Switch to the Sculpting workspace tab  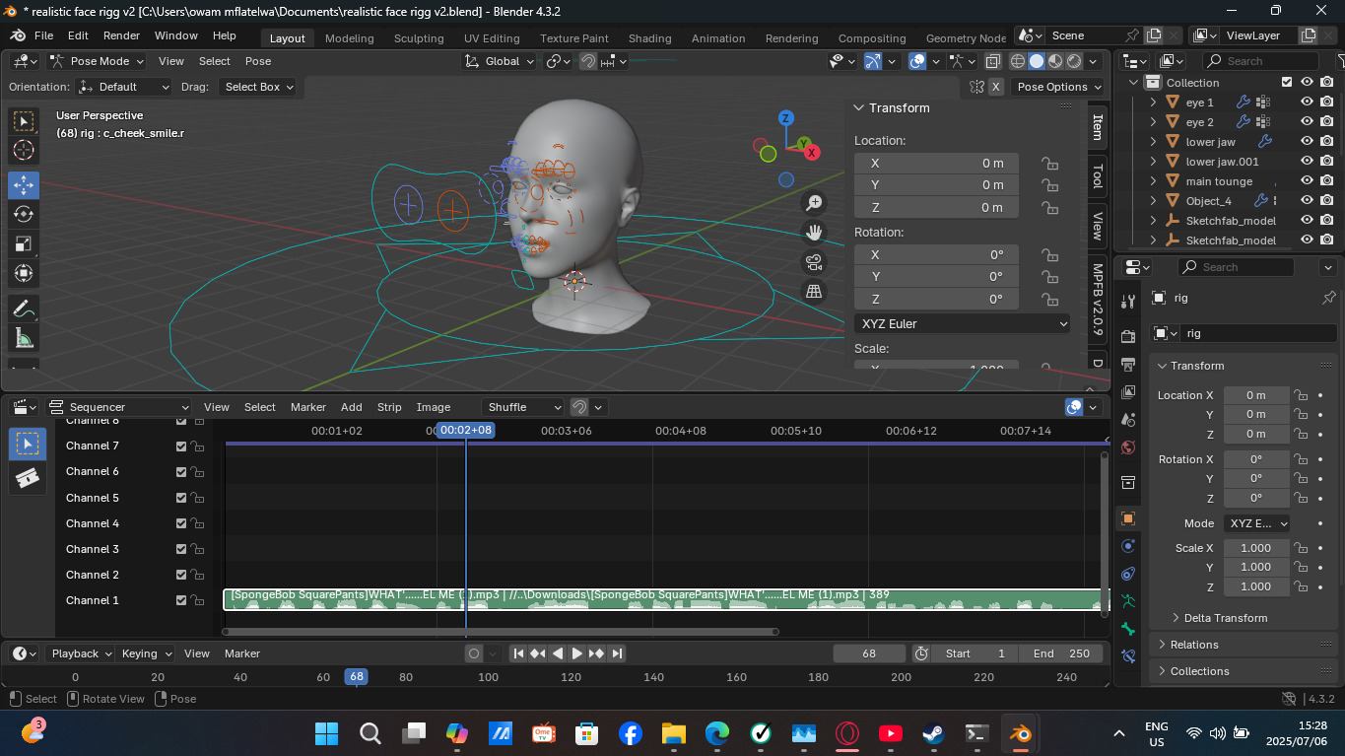419,38
